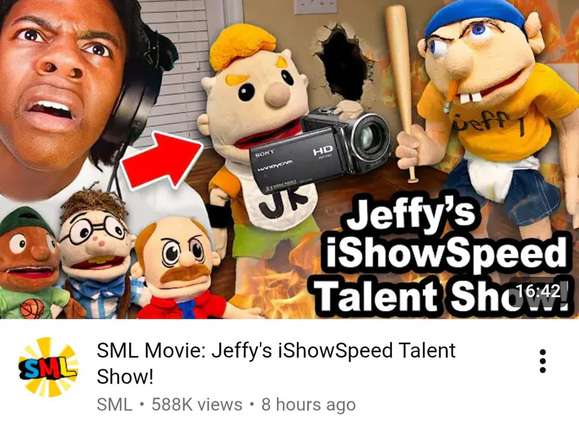Click the HD logo on the camcorder
579x424 pixels.
323,150
